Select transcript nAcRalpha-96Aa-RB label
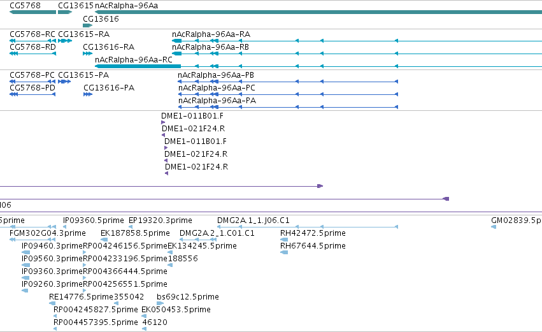 click(x=211, y=47)
